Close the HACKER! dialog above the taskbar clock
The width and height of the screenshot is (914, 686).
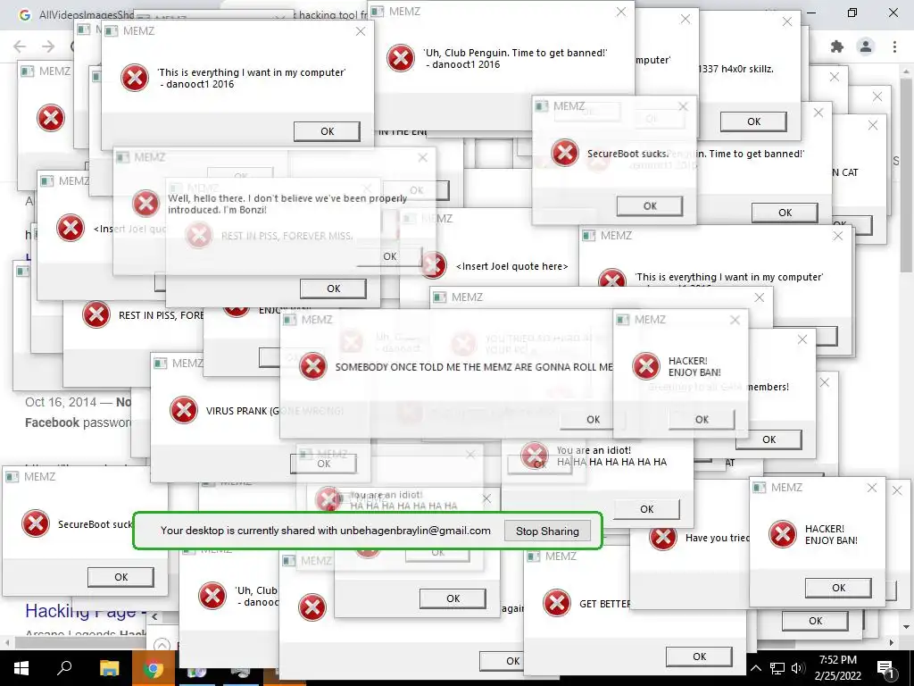click(x=872, y=488)
